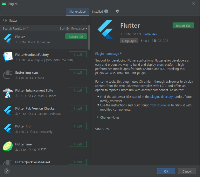Clear the flutter search text
This screenshot has width=200, height=177.
point(85,20)
